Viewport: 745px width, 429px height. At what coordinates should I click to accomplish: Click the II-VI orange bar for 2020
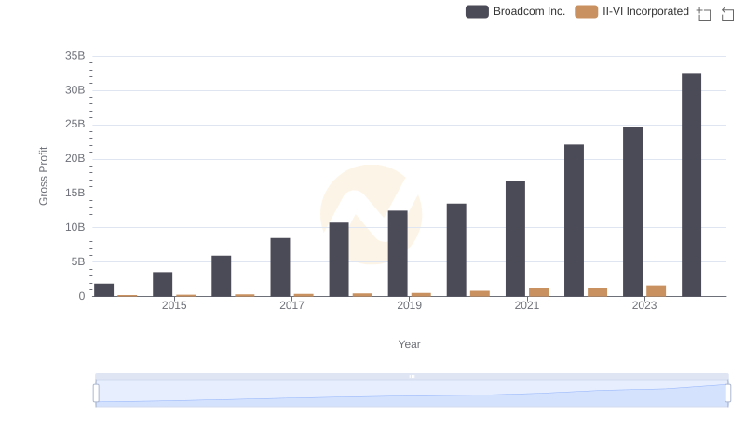[480, 294]
